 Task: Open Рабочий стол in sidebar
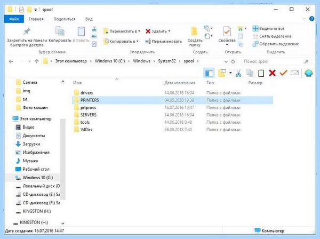[x=36, y=169]
